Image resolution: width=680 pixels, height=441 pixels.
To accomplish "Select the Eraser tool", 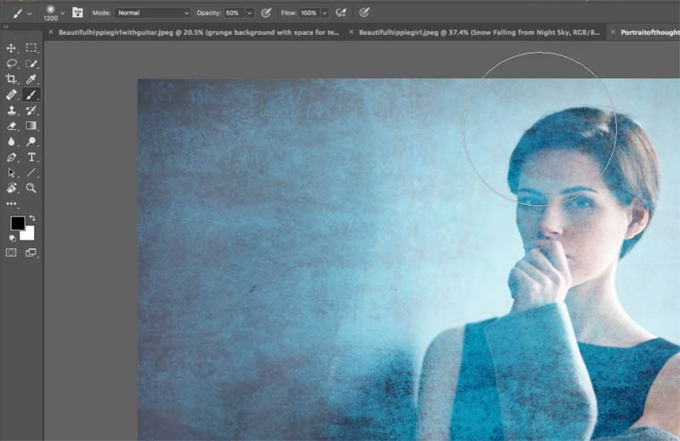I will (11, 126).
